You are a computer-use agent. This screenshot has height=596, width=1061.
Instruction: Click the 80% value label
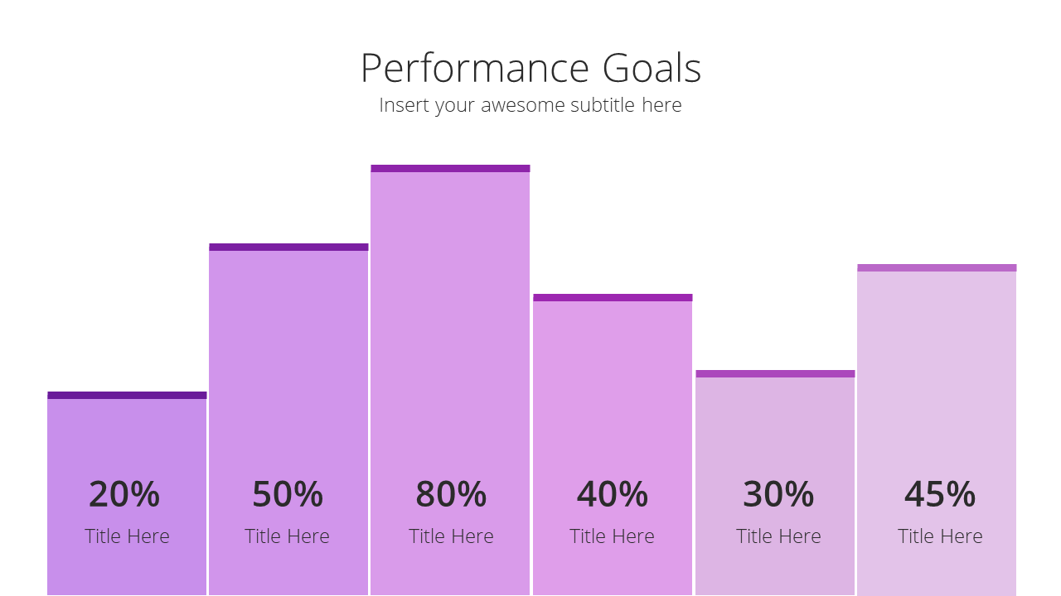coord(451,494)
